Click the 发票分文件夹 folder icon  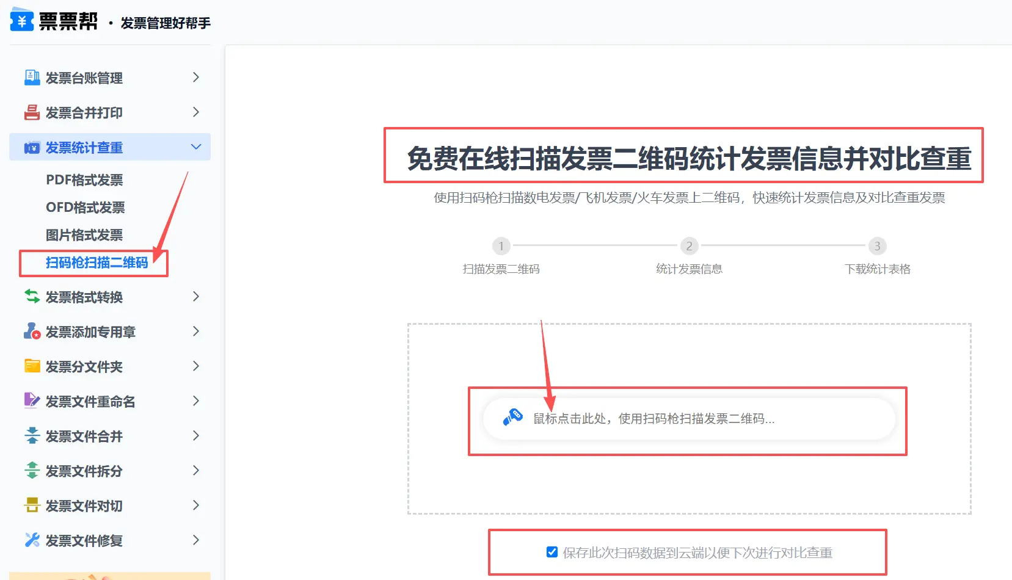coord(32,366)
